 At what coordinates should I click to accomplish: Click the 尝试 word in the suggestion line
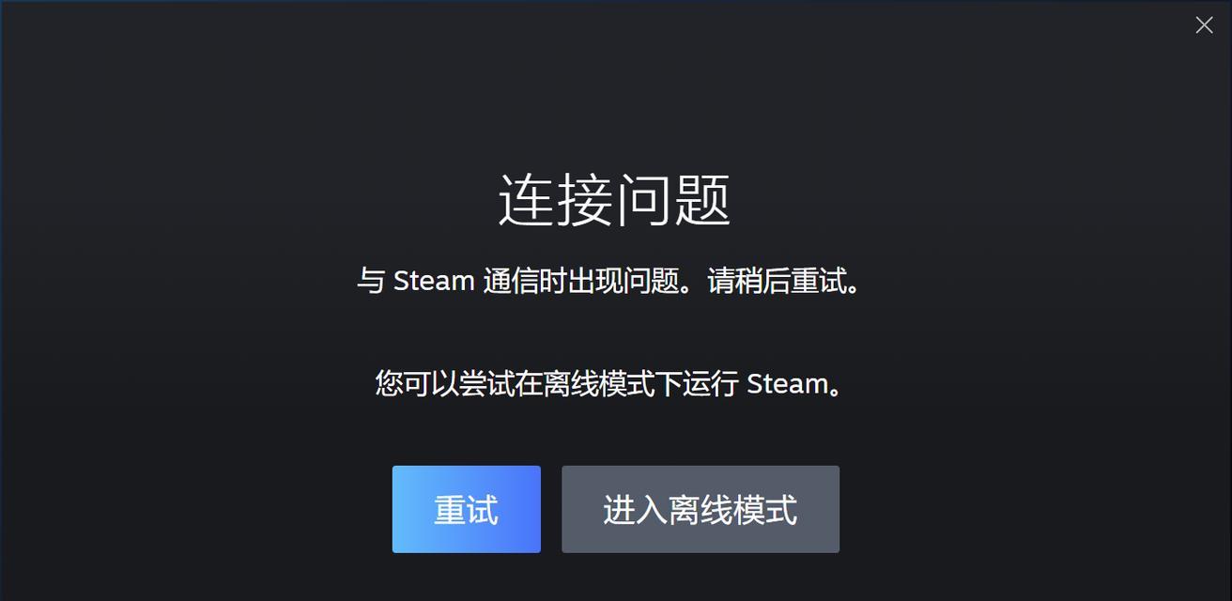[x=487, y=384]
